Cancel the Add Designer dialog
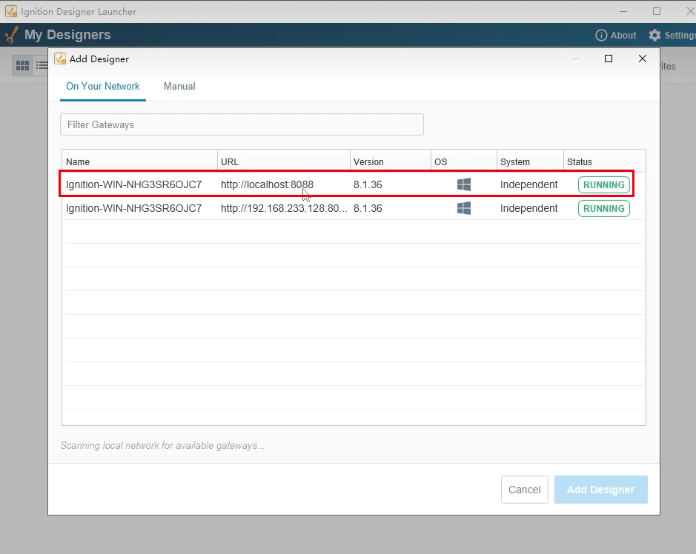This screenshot has height=554, width=696. click(x=524, y=490)
